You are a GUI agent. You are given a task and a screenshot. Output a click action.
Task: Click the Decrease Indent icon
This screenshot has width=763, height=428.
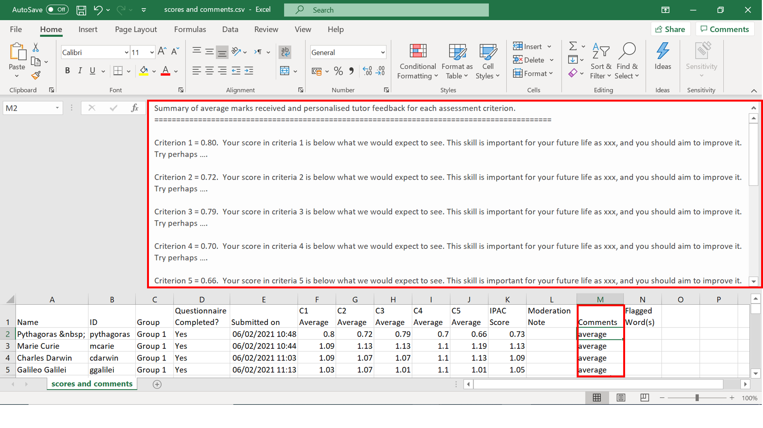236,71
